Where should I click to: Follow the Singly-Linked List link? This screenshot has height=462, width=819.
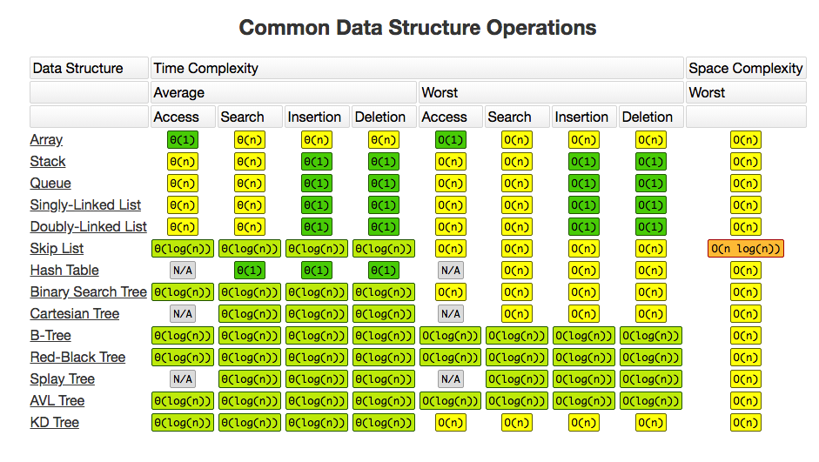pos(85,204)
